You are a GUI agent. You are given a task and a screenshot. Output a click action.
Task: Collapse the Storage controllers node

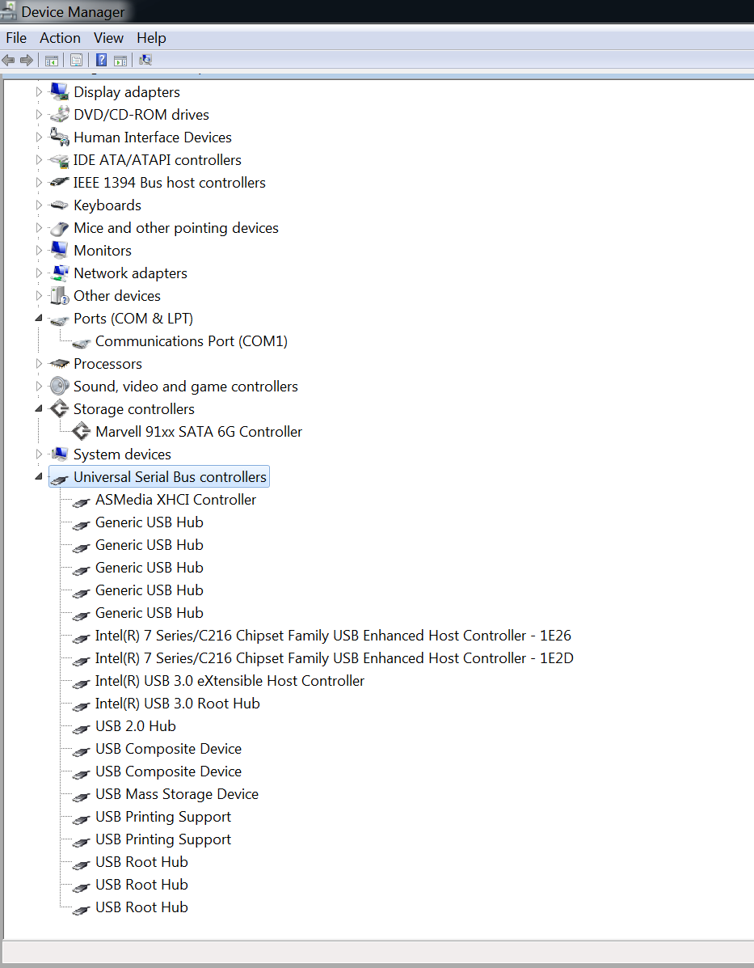click(39, 408)
